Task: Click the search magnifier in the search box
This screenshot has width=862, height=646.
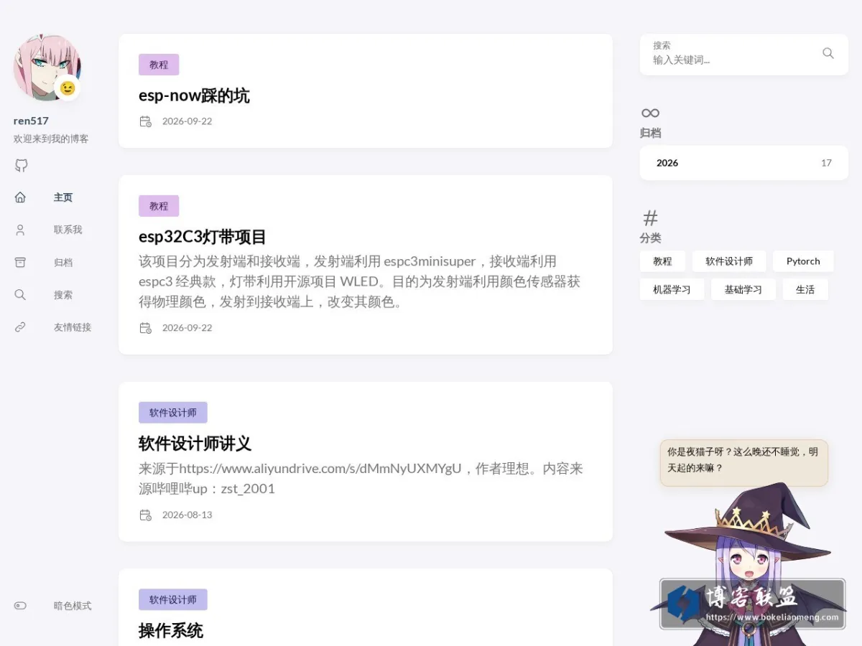Action: [828, 53]
